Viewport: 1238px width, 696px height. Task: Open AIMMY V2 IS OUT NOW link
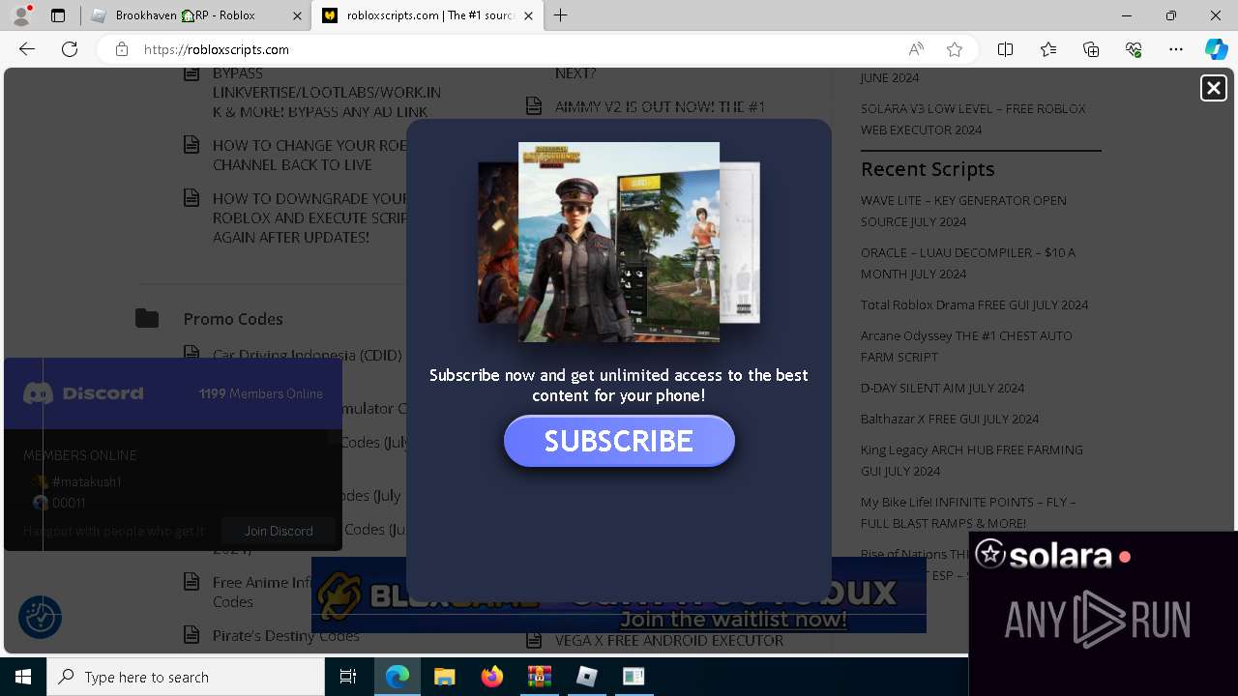tap(660, 106)
